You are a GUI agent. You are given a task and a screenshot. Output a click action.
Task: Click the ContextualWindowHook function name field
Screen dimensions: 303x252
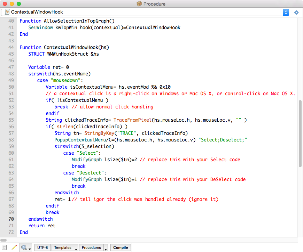[139, 12]
